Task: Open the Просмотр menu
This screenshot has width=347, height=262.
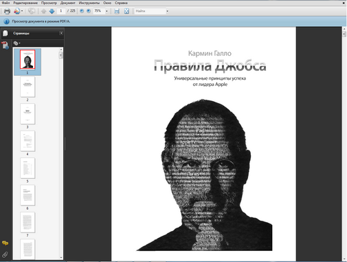Action: tap(49, 3)
